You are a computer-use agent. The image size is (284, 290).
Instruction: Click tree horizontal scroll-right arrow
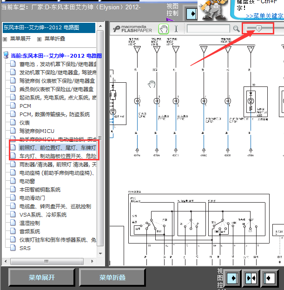point(92,261)
